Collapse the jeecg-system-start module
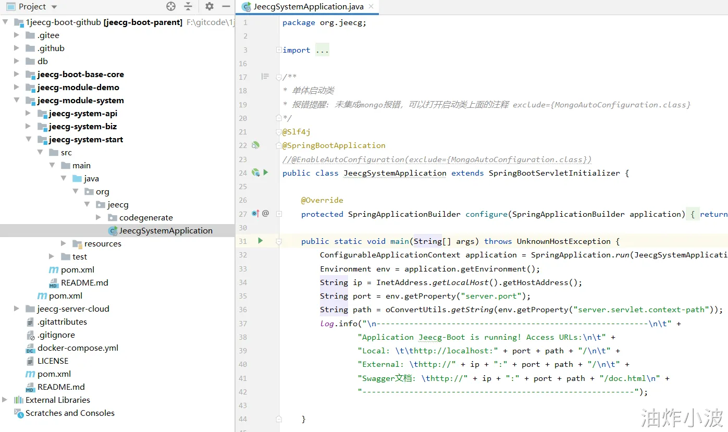The width and height of the screenshot is (728, 432). pos(29,139)
